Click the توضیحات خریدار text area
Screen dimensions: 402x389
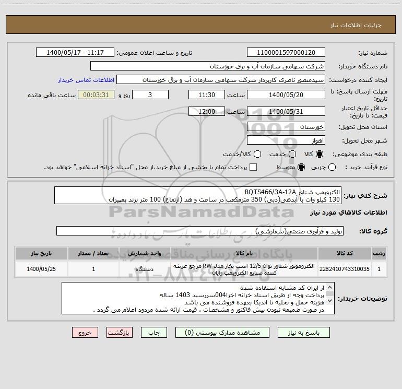[198, 298]
